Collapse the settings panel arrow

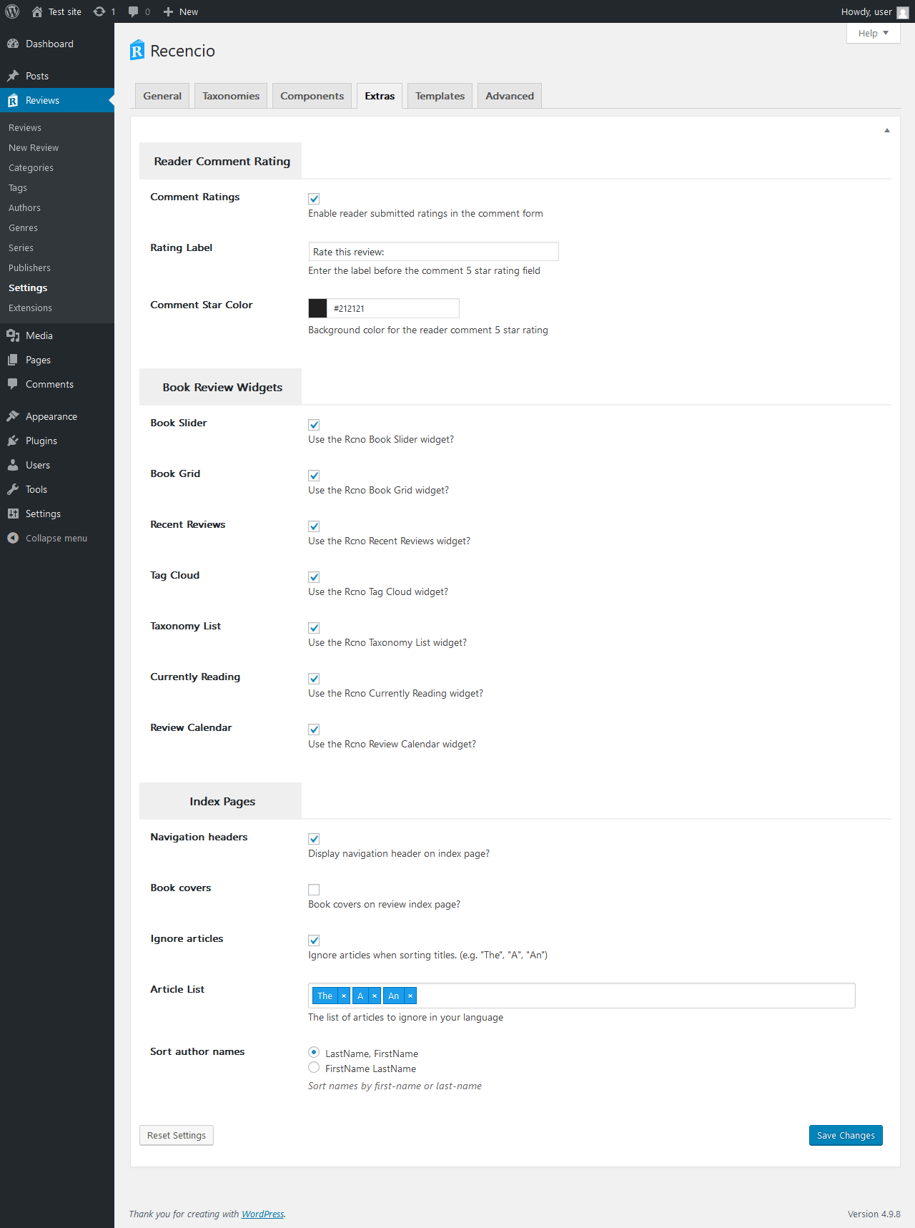887,130
